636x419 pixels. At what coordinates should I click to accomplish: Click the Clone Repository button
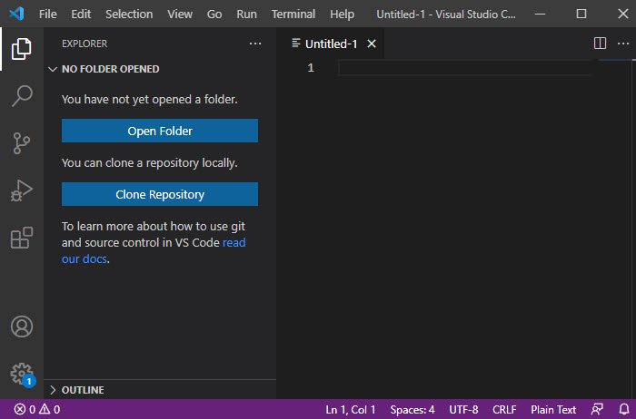tap(160, 194)
